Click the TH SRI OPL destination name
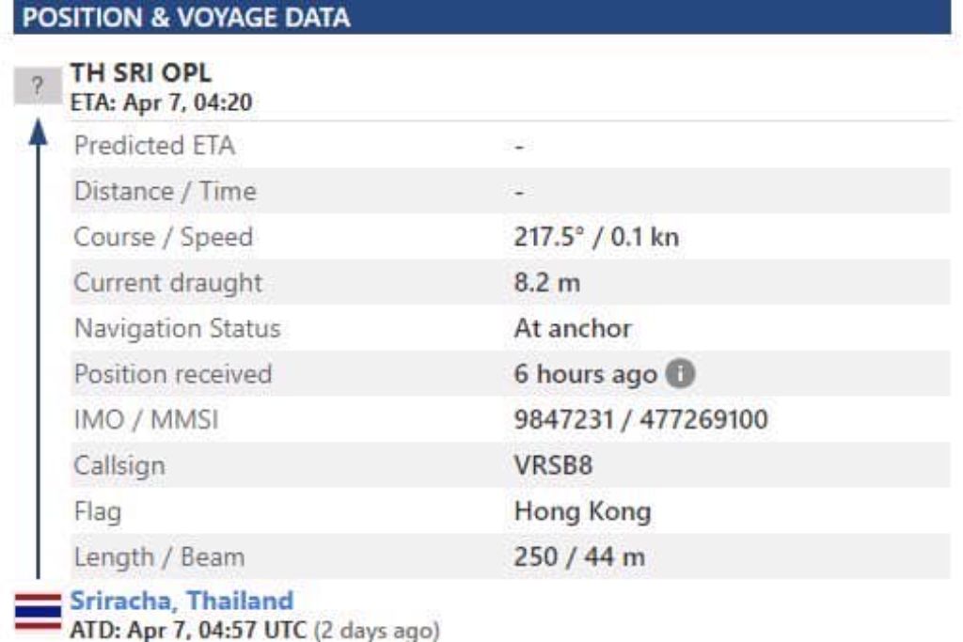The width and height of the screenshot is (963, 642). tap(141, 73)
